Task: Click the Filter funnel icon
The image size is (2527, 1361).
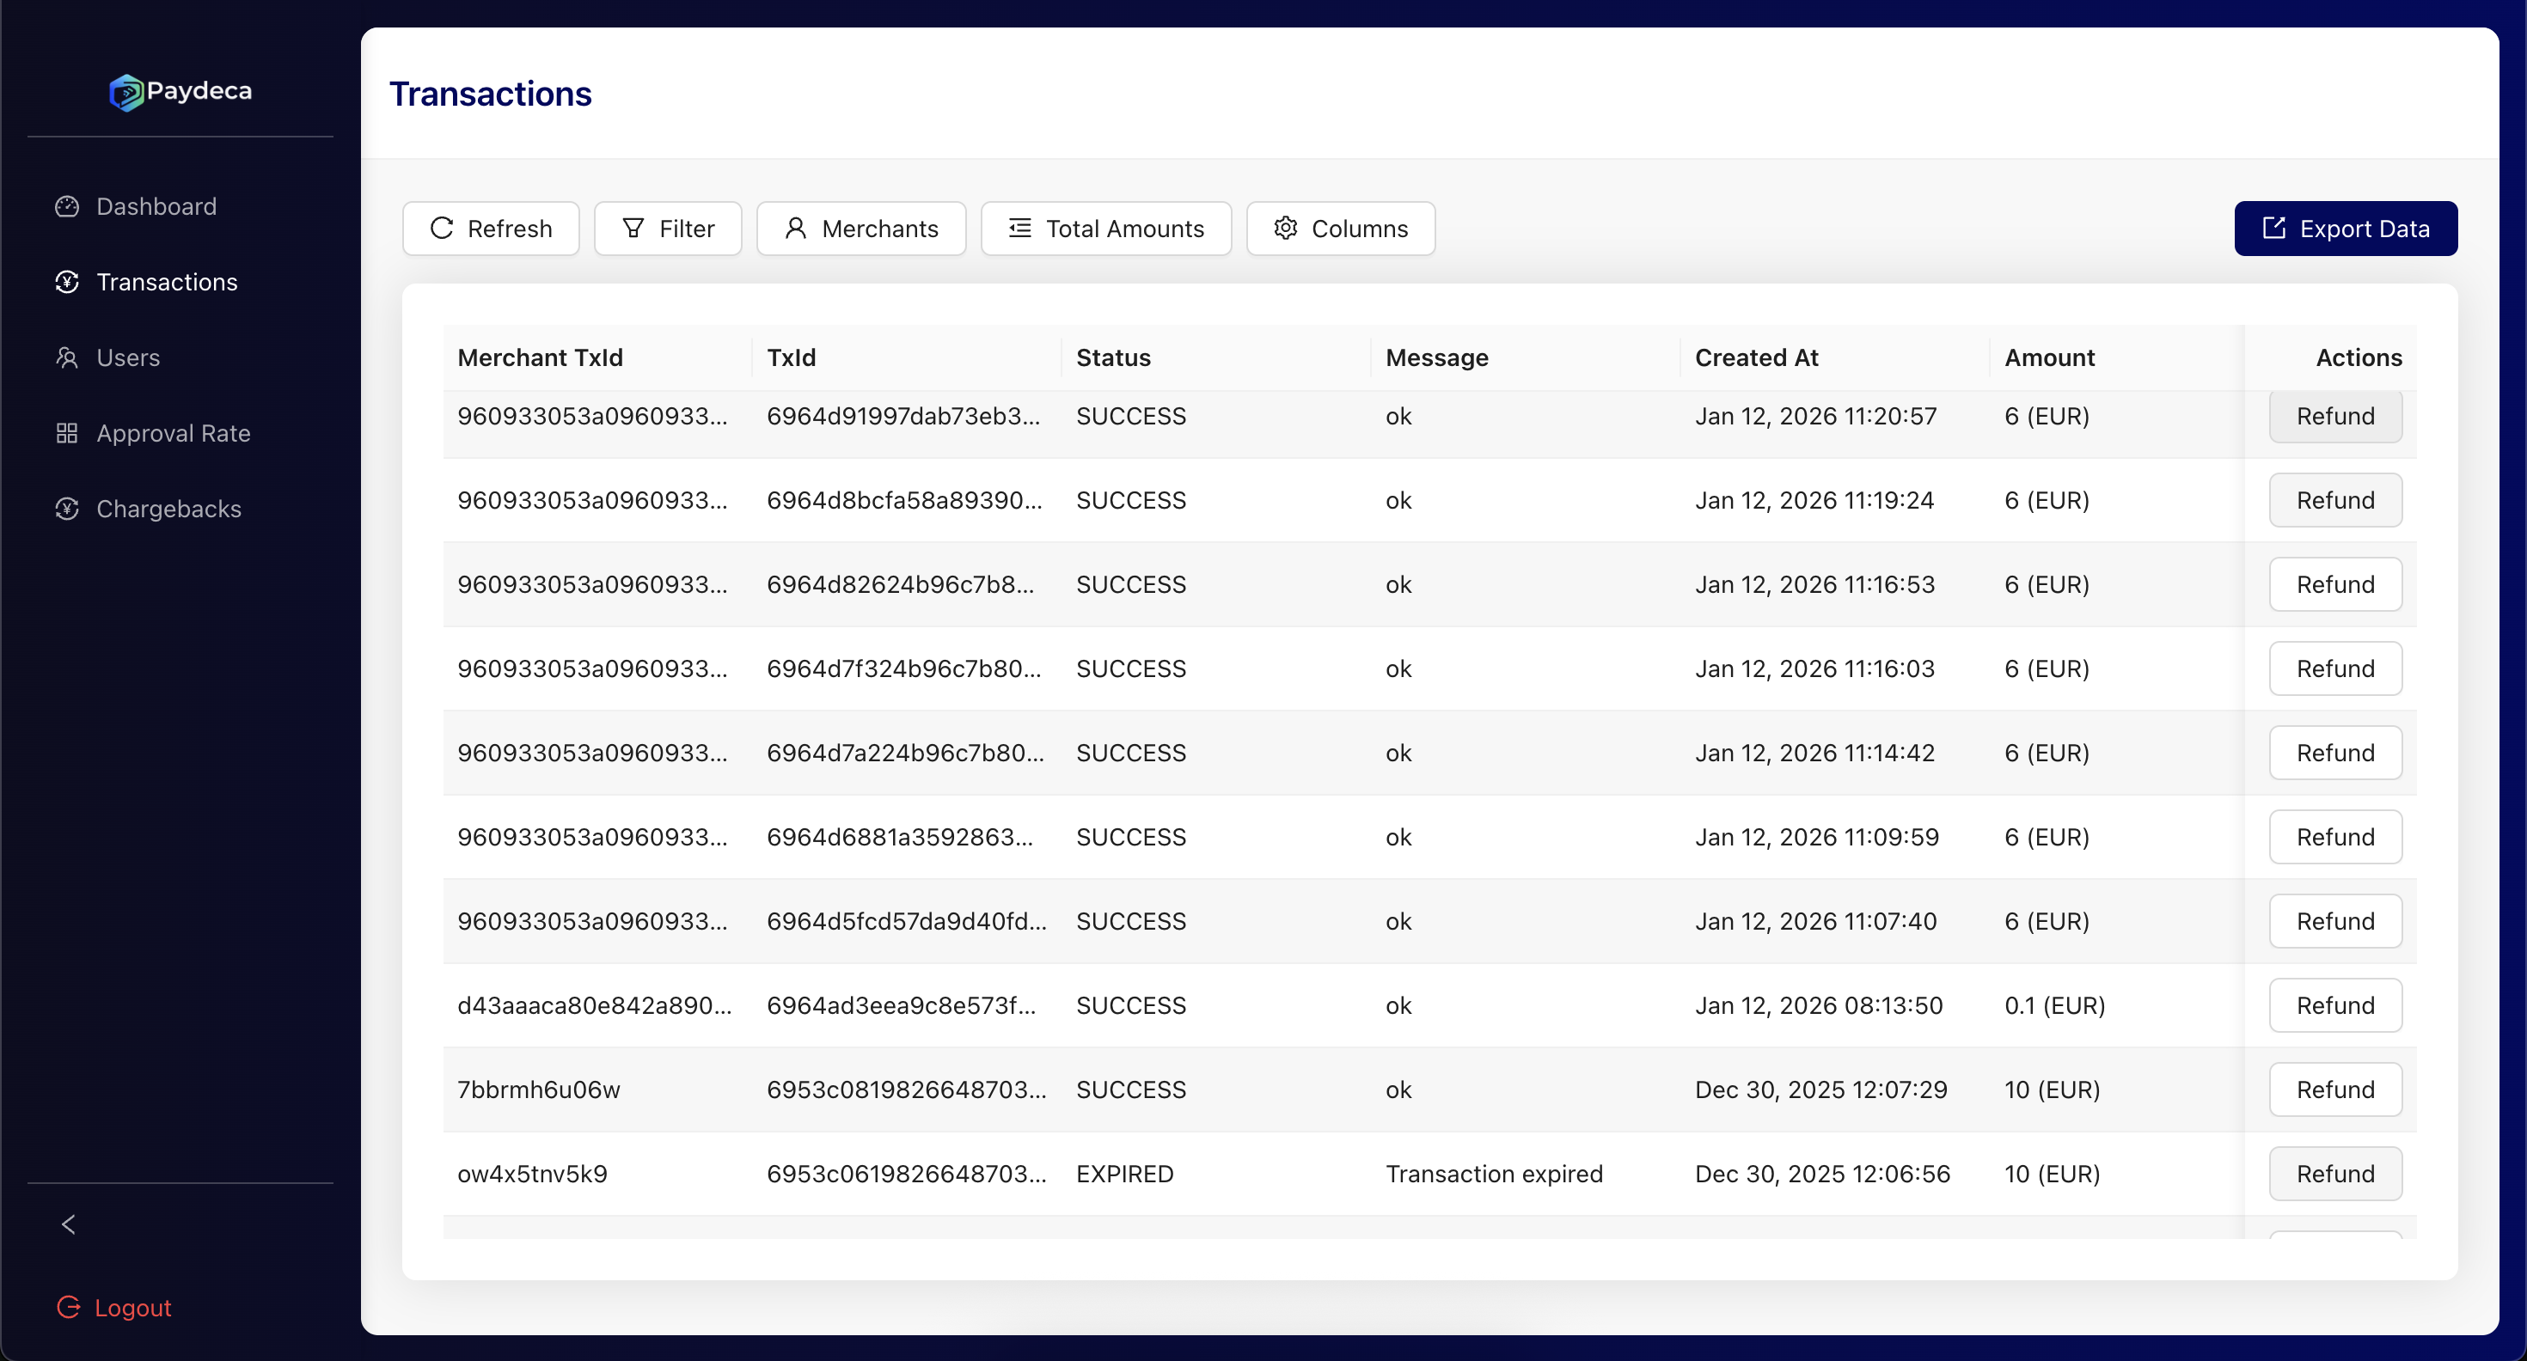Action: tap(633, 228)
